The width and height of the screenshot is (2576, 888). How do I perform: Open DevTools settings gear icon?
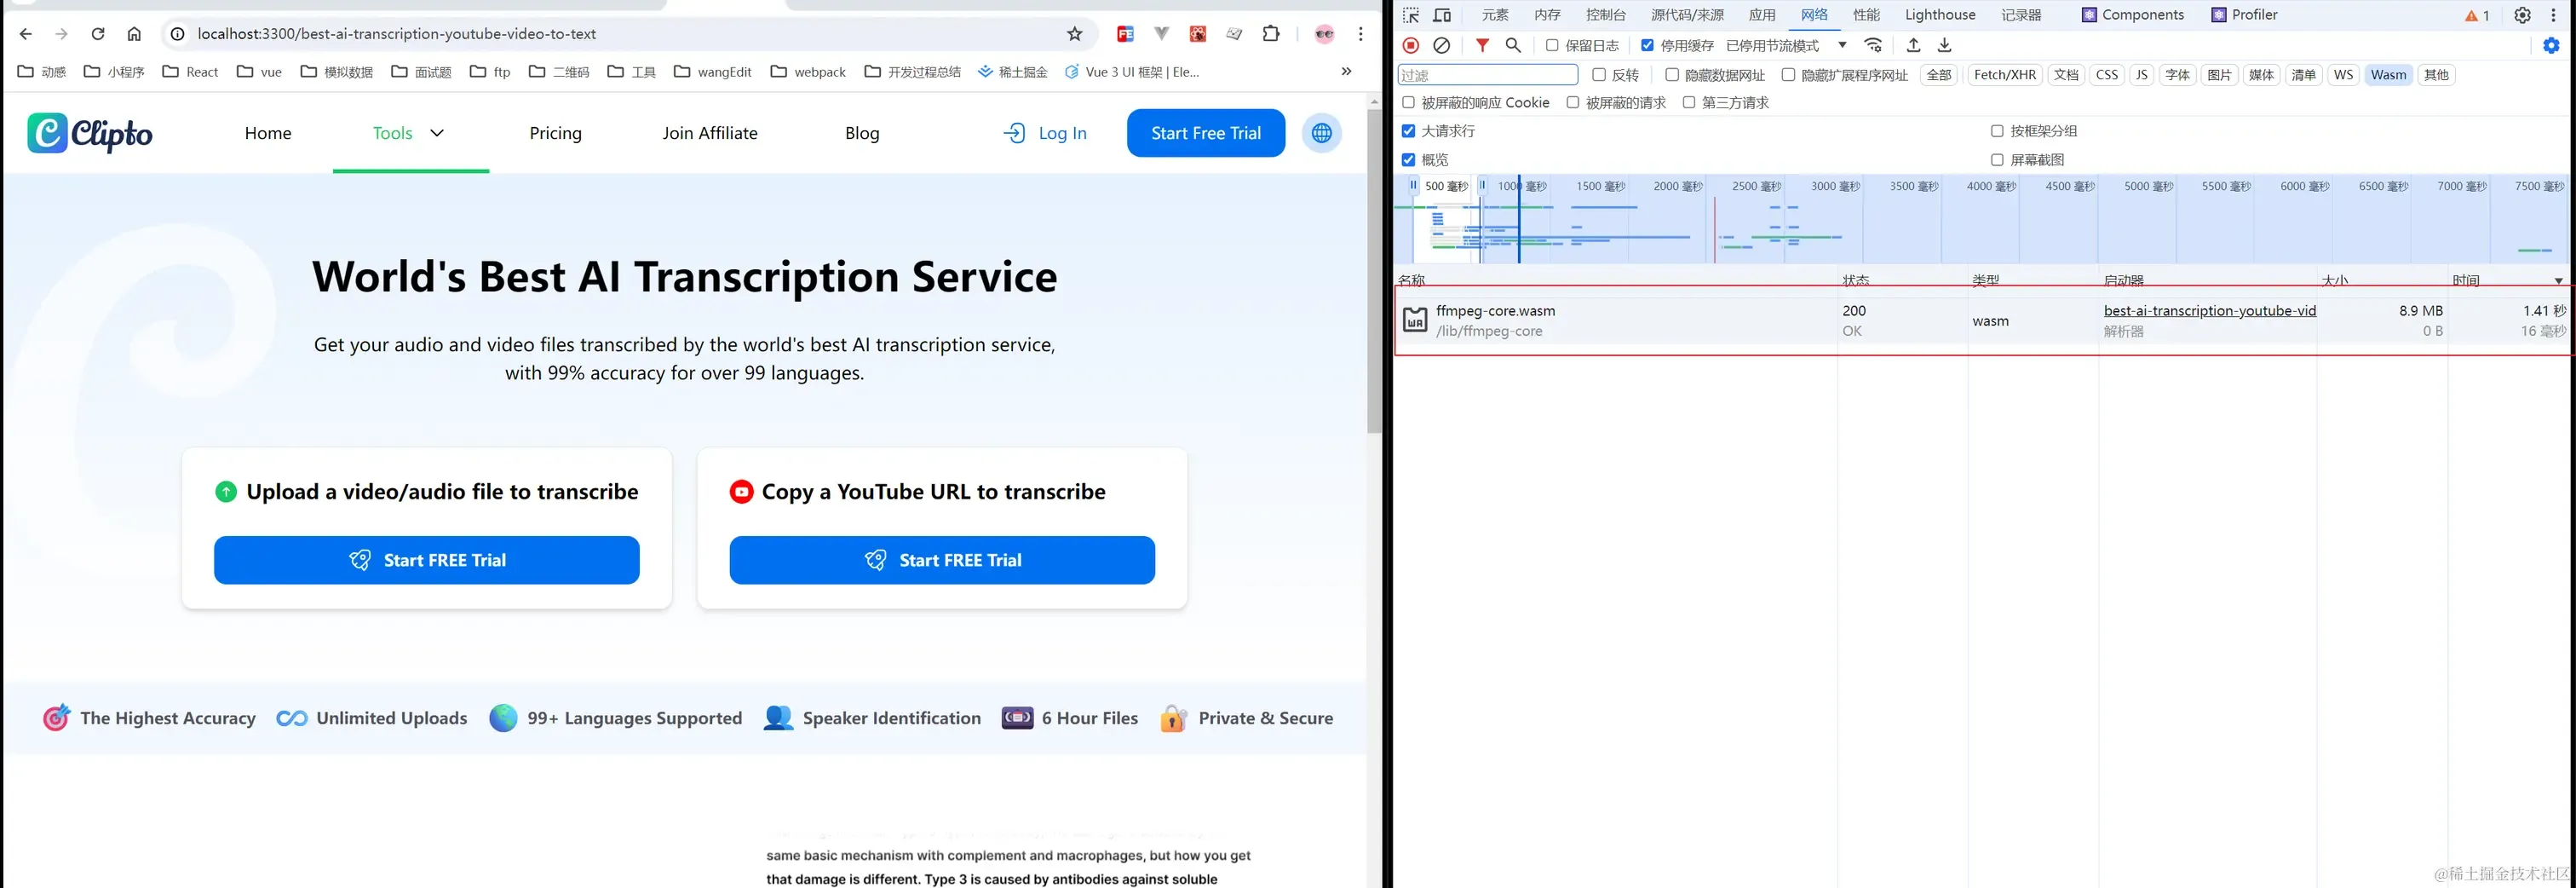coord(2522,15)
